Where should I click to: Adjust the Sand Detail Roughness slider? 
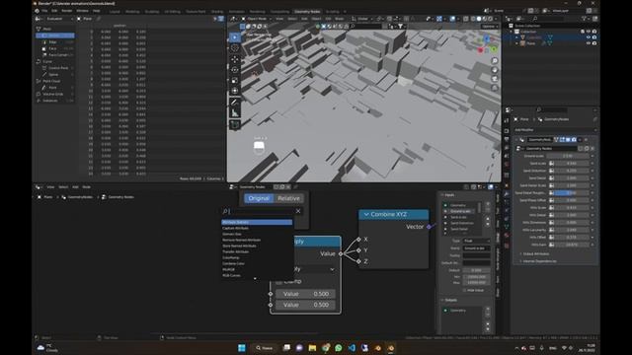coord(572,193)
